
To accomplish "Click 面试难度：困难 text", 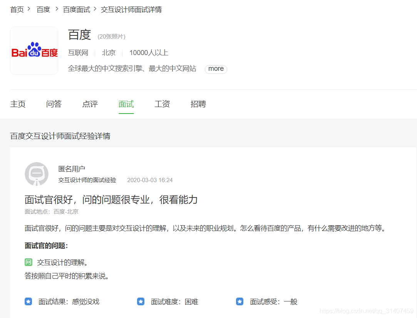I will tap(175, 302).
